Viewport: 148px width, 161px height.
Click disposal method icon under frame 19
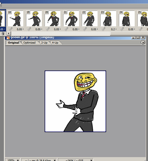(29, 29)
